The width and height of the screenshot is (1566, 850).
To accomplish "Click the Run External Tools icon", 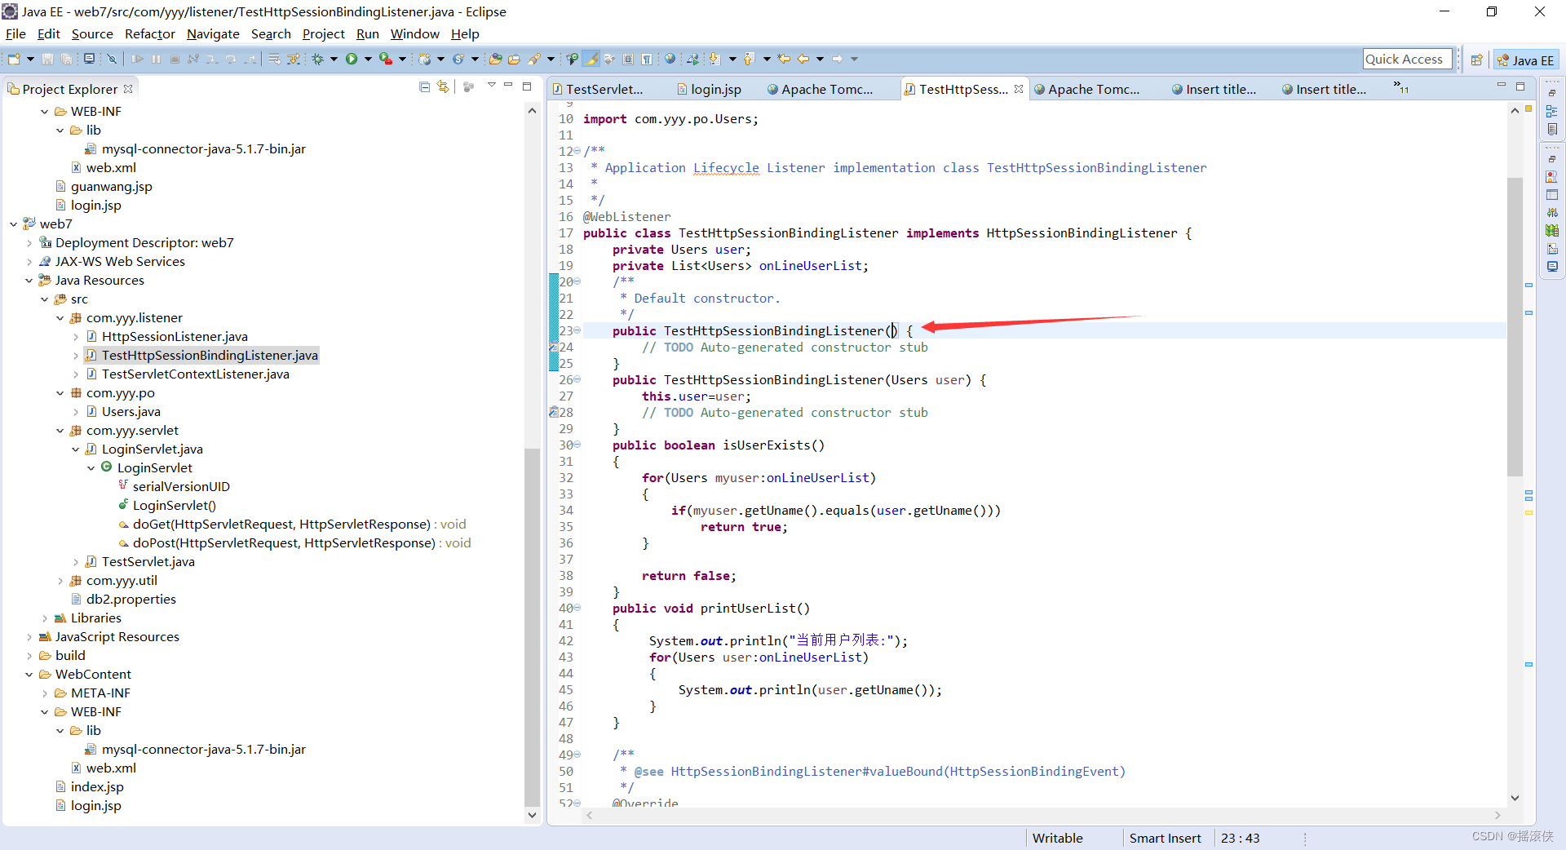I will 386,59.
